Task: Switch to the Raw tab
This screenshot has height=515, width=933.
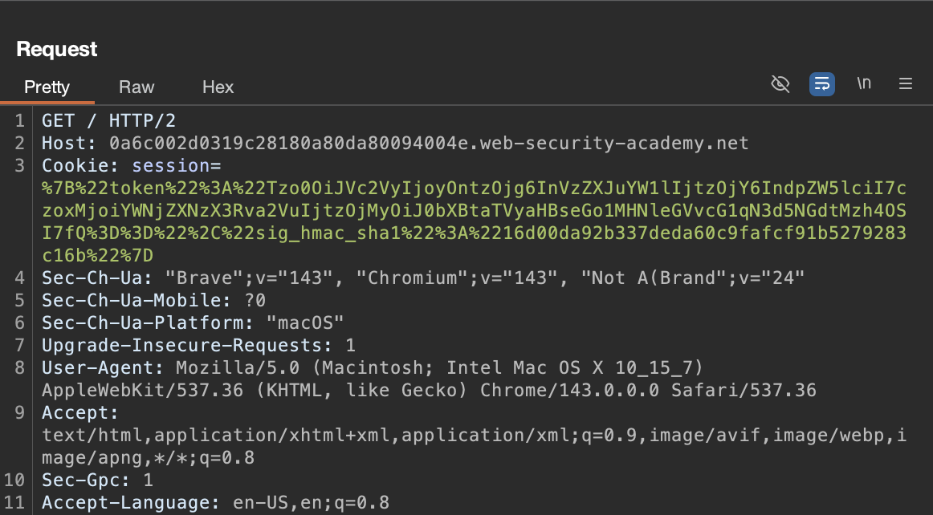Action: coord(136,87)
